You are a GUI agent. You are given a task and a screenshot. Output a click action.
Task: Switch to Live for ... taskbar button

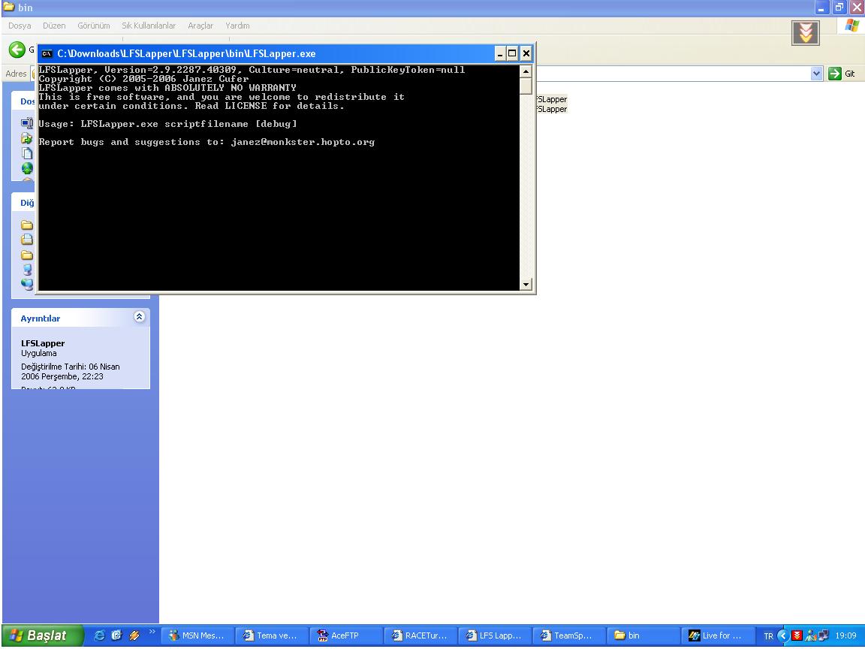point(717,635)
